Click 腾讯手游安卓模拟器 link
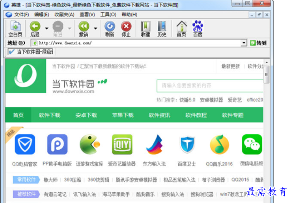 point(136,180)
